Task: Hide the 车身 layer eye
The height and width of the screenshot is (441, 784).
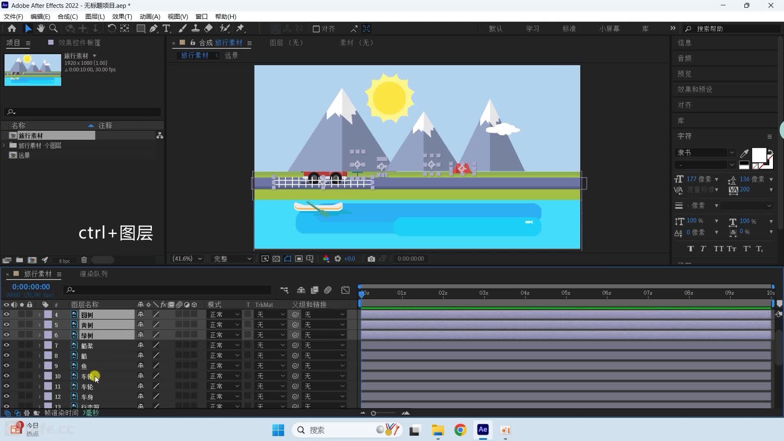Action: coord(7,396)
